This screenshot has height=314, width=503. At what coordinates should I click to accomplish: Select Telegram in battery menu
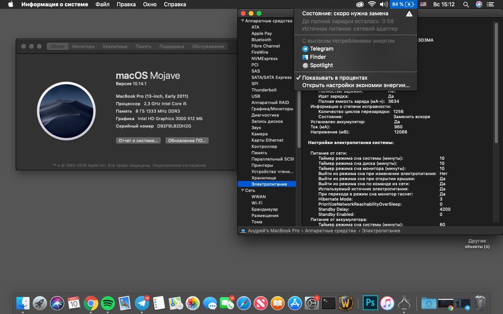tap(356, 49)
